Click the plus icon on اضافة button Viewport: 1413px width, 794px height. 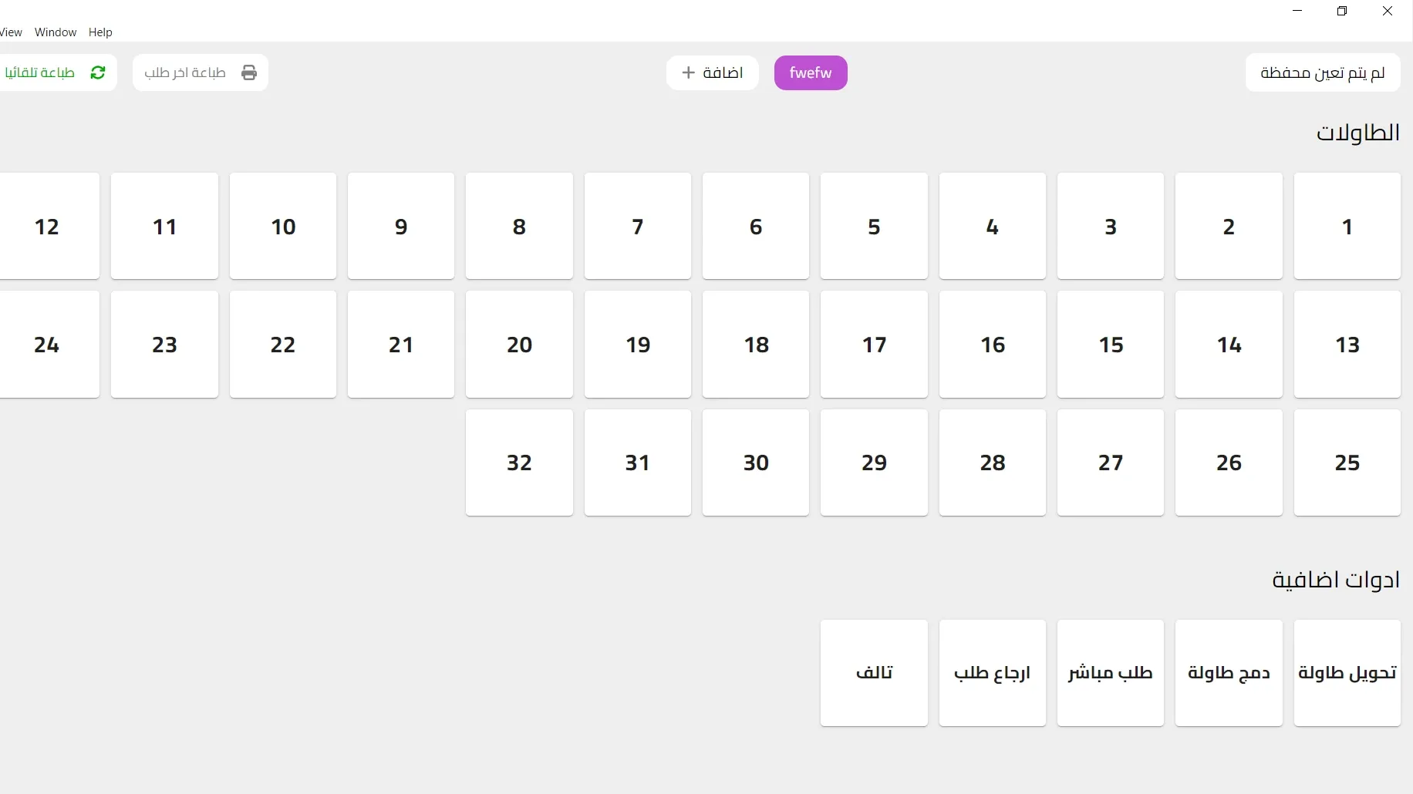pos(689,72)
